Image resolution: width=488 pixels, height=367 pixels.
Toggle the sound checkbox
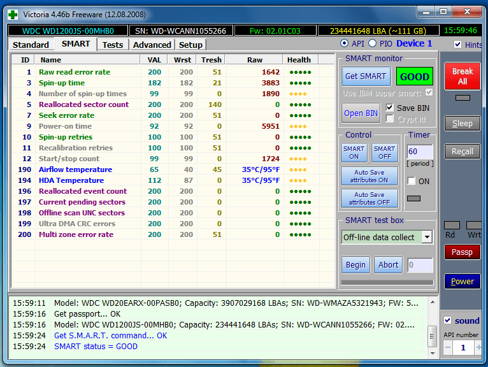tap(447, 320)
